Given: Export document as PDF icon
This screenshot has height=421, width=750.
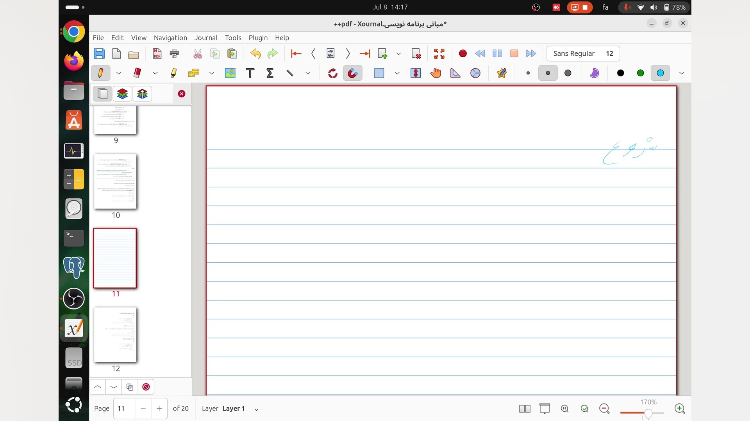Looking at the screenshot, I should tap(157, 53).
